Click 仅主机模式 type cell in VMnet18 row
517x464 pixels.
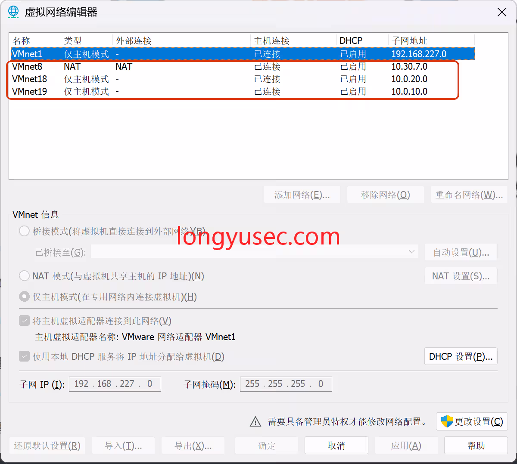[87, 79]
